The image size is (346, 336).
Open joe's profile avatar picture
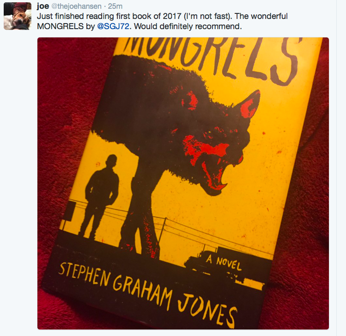pos(18,16)
